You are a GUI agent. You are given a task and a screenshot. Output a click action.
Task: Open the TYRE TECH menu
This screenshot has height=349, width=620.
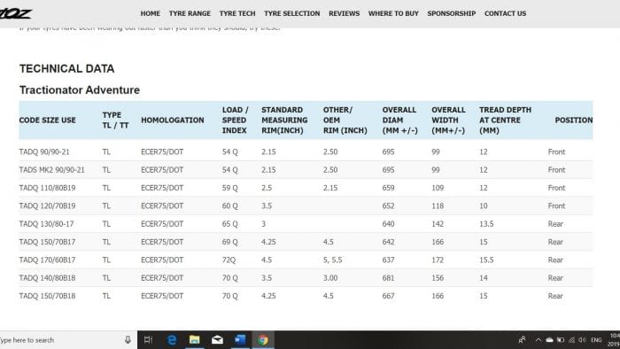click(237, 13)
